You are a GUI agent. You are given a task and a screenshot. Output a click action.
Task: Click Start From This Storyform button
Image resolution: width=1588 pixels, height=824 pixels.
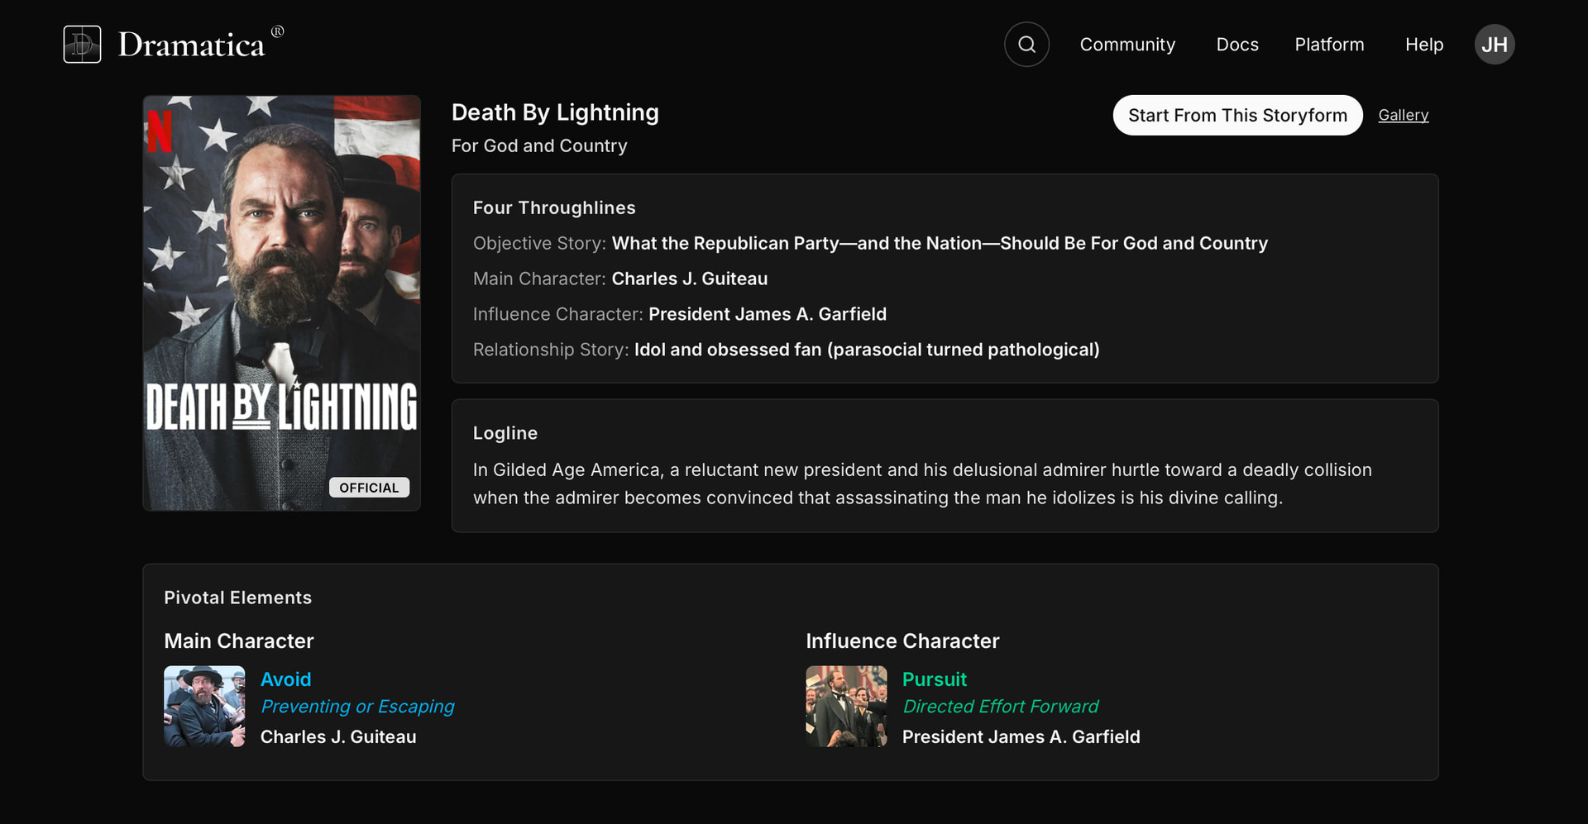pyautogui.click(x=1237, y=116)
